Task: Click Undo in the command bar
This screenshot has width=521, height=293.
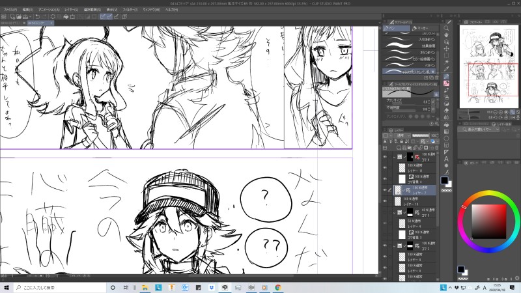Action: (38, 17)
